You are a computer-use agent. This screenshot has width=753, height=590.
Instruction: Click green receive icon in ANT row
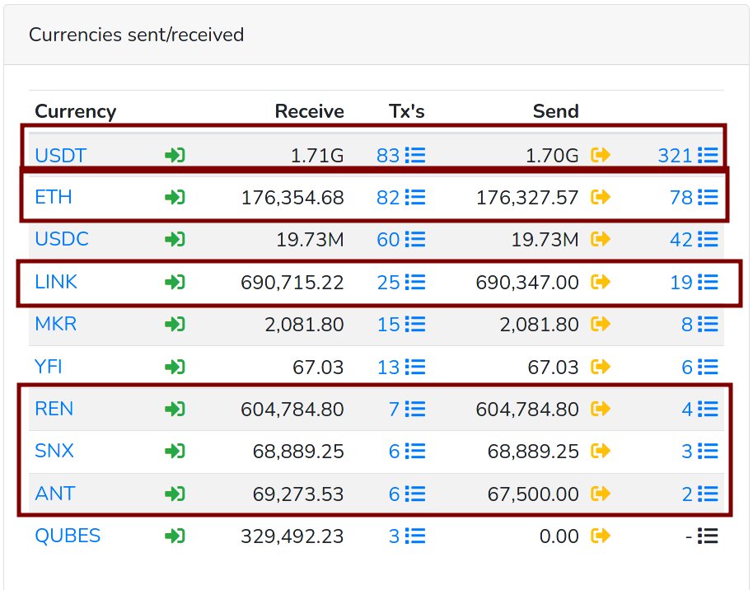tap(175, 494)
